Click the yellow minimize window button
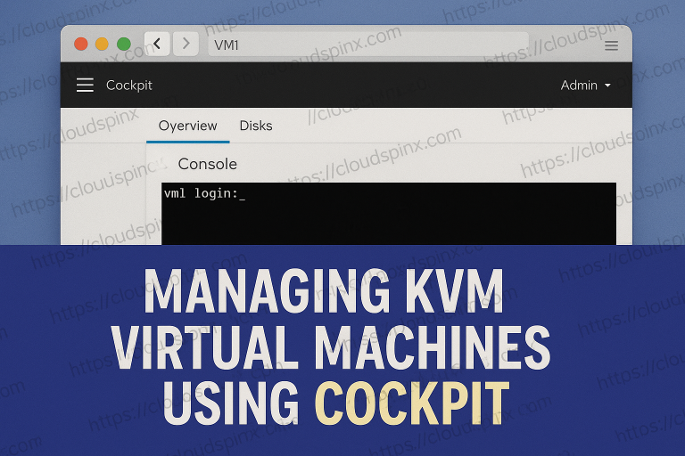This screenshot has height=456, width=685. (x=102, y=44)
